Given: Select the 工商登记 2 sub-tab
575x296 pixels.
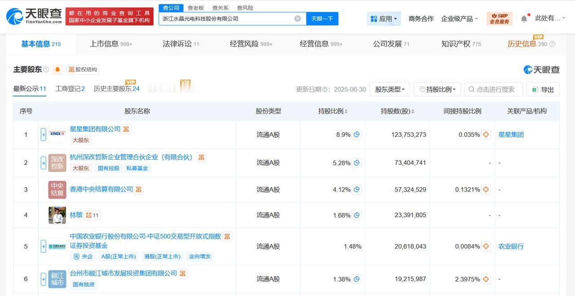Looking at the screenshot, I should [70, 89].
